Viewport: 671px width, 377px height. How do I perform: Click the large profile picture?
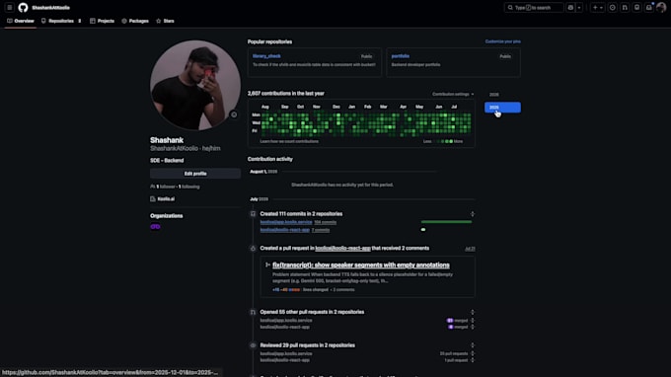click(195, 85)
